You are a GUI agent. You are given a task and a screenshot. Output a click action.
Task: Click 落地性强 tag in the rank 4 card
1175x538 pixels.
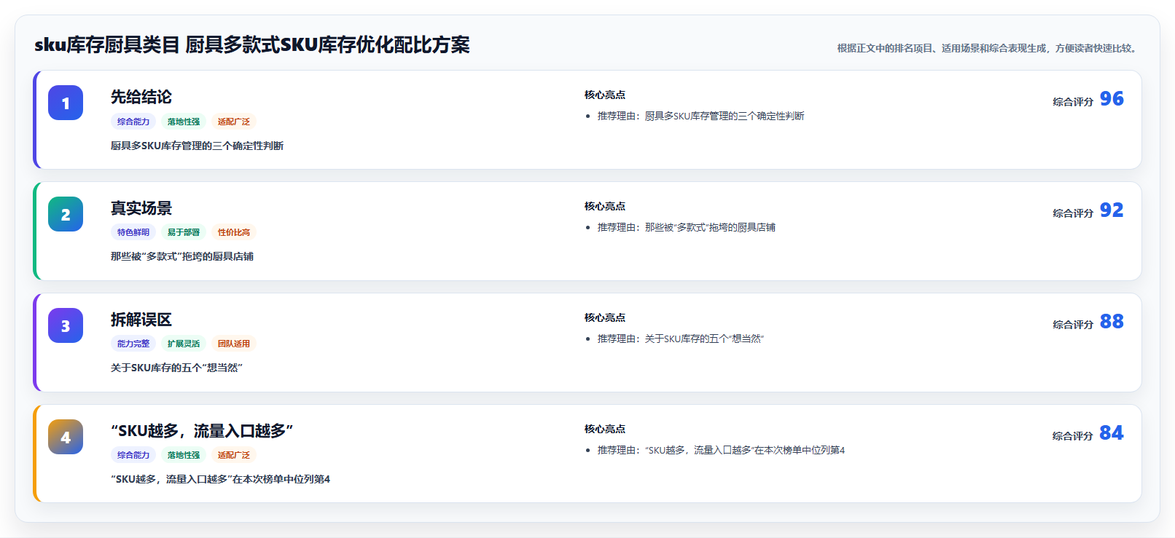pyautogui.click(x=184, y=455)
